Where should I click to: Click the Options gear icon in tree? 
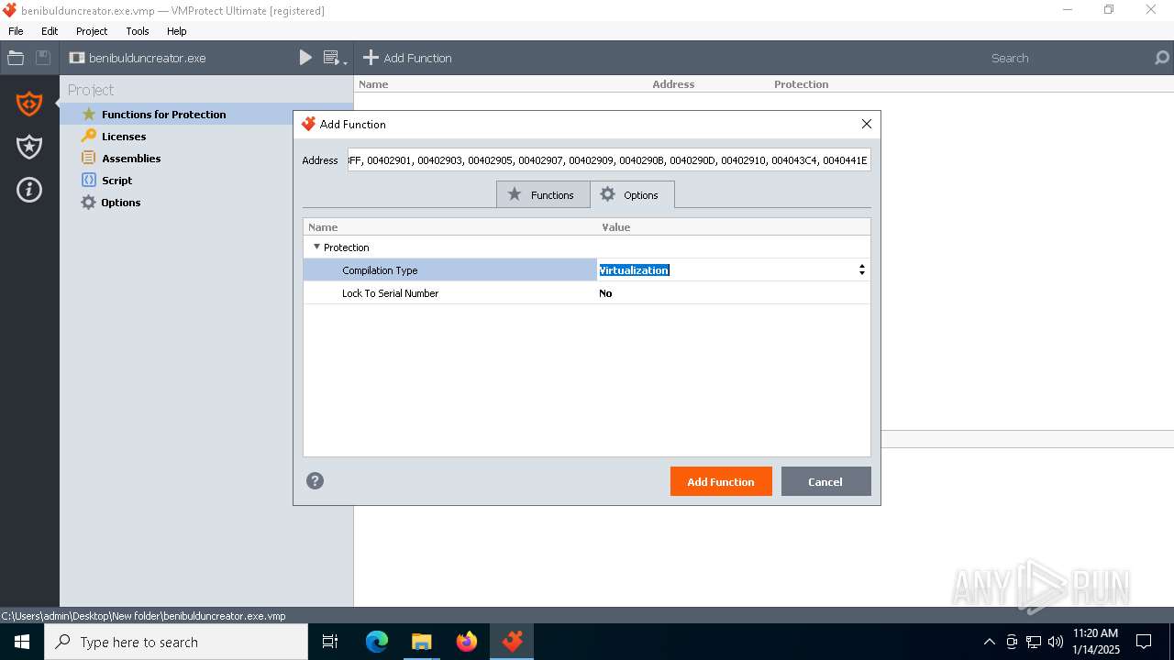88,203
